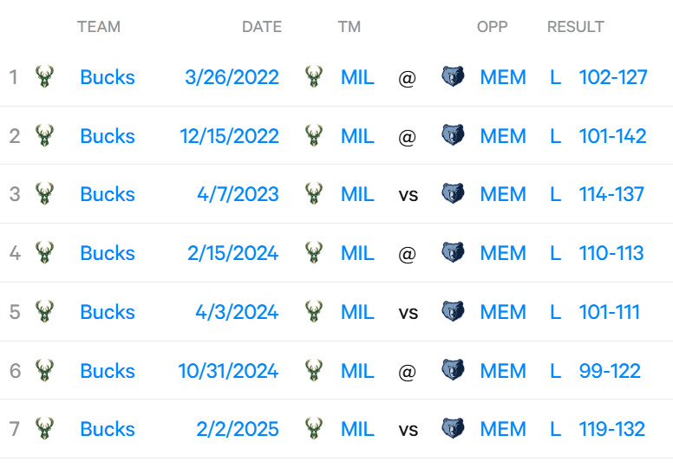Click the MIL link in row 4
Screen dimensions: 673x468
[x=357, y=253]
